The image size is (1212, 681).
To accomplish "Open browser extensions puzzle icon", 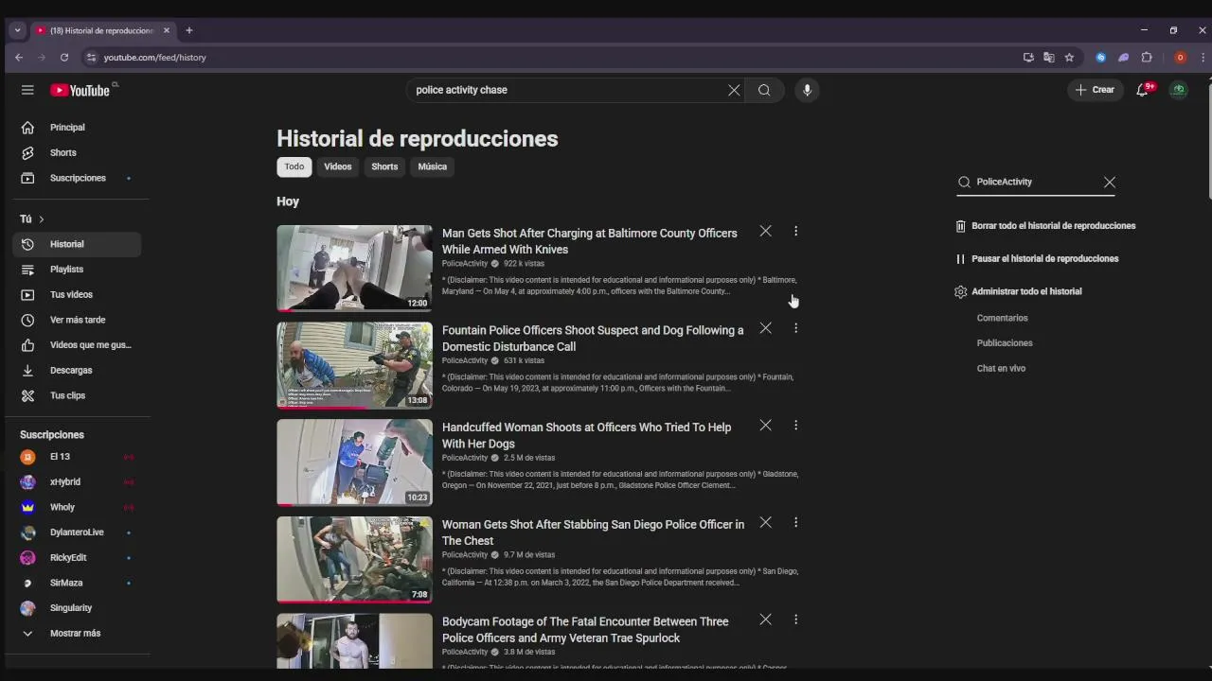I will [x=1147, y=58].
